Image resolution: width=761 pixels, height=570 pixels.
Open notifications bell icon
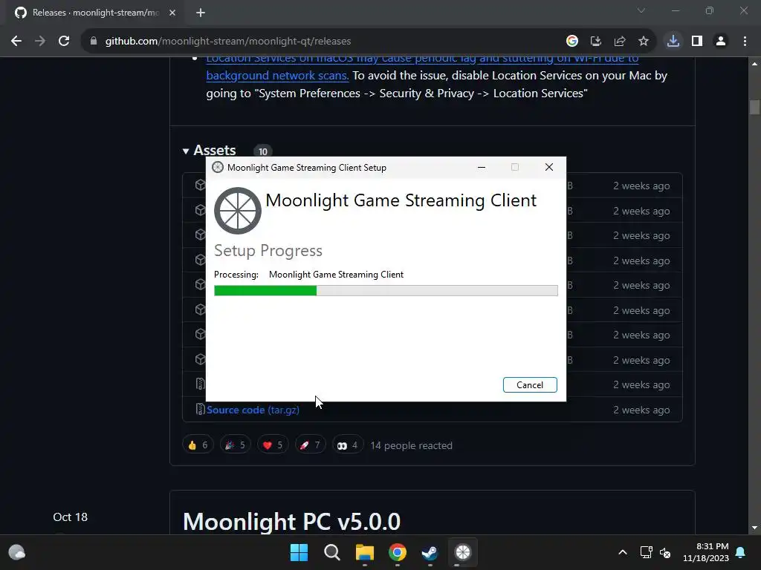741,552
